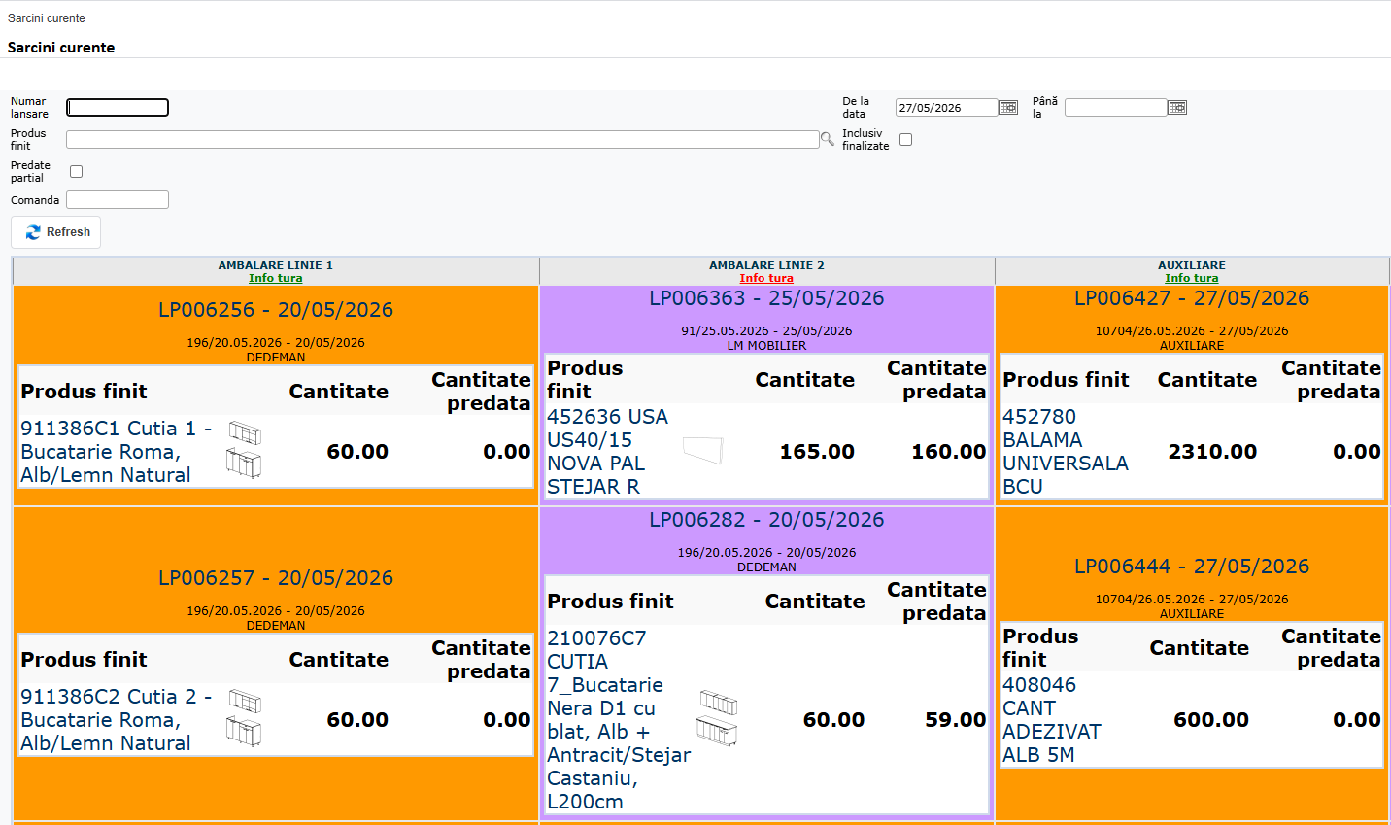Click quantity 2310.00 for BALAMA UNIVERSALA
The height and width of the screenshot is (825, 1391).
click(1212, 452)
